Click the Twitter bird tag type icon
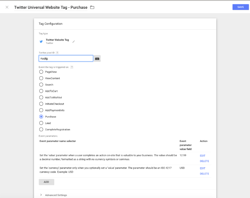250x198 pixels. tap(41, 42)
